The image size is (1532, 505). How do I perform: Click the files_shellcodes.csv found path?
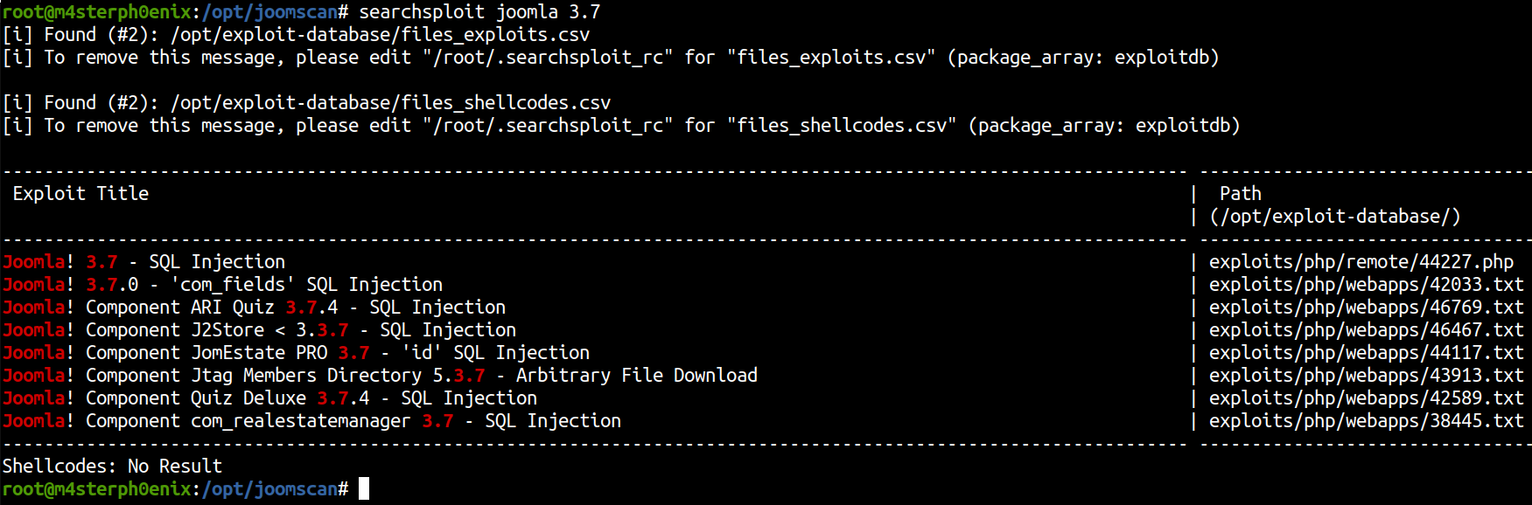pos(390,103)
